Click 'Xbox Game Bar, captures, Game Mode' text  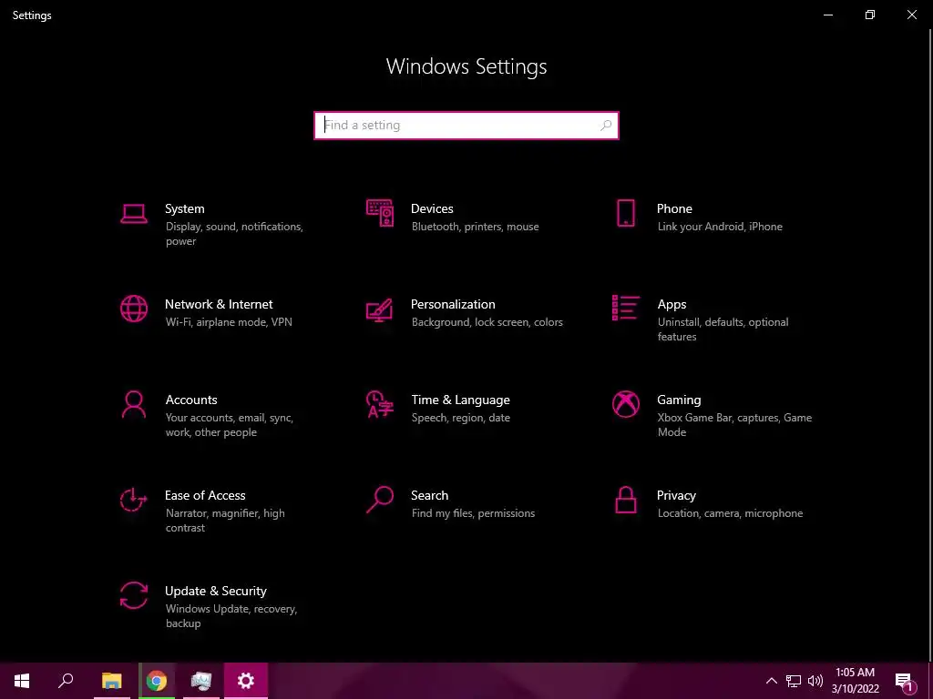734,425
